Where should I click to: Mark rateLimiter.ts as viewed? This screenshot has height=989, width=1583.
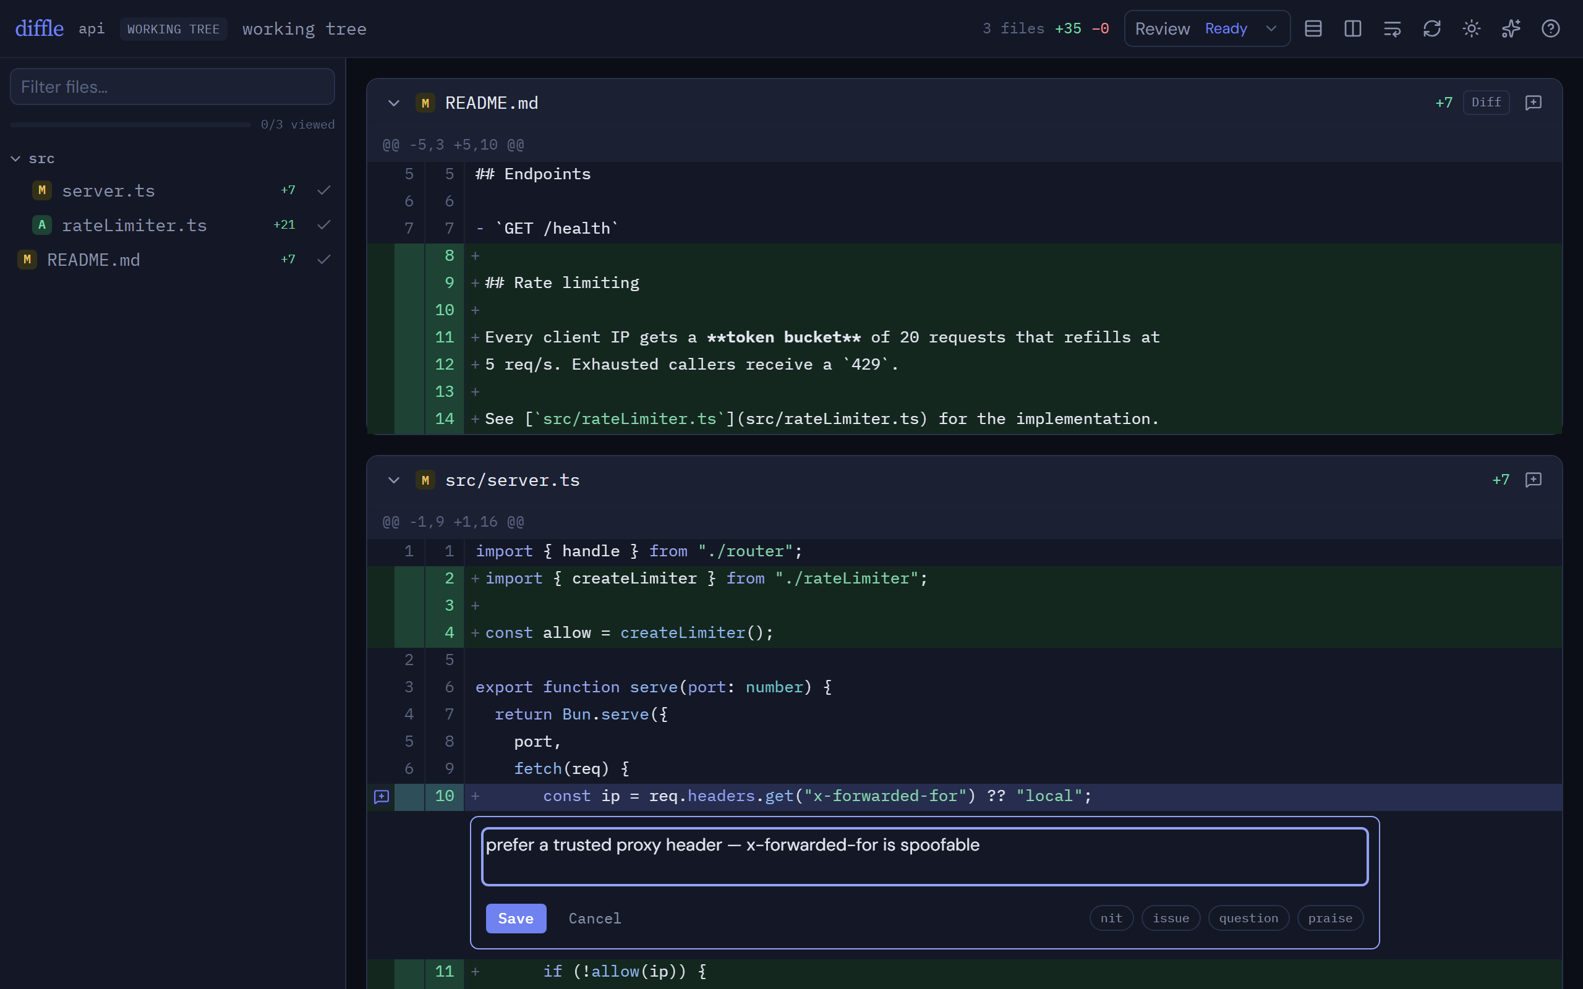pyautogui.click(x=324, y=225)
